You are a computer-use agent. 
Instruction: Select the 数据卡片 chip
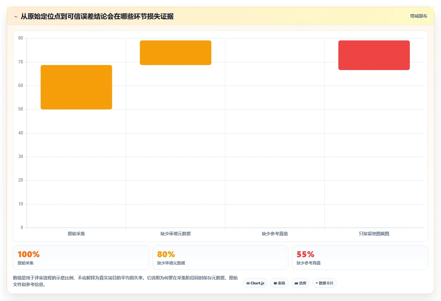point(324,283)
